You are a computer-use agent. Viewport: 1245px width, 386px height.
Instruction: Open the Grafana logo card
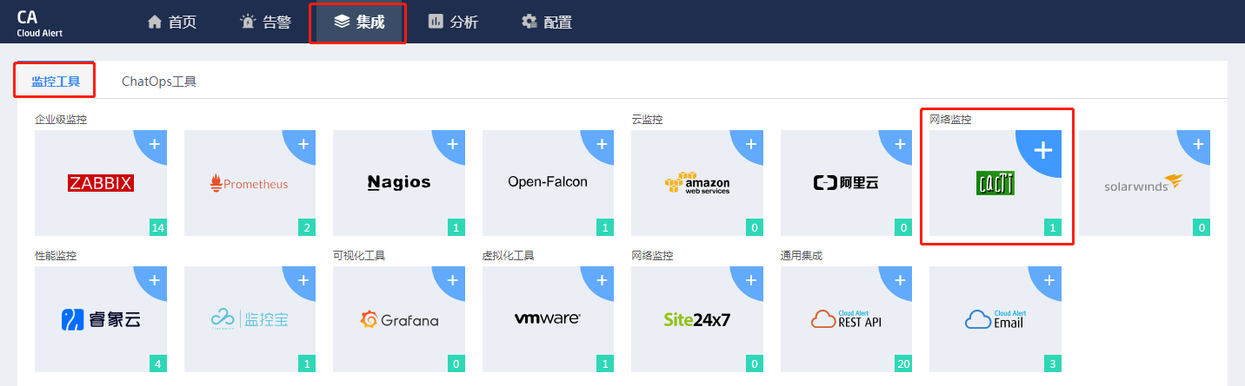point(399,320)
